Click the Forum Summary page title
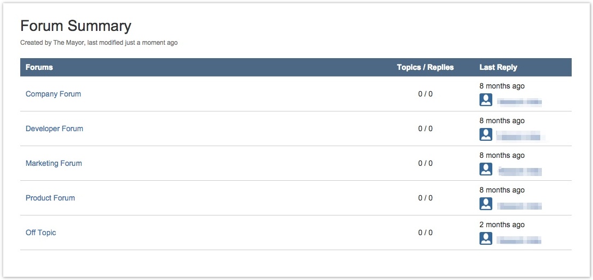The height and width of the screenshot is (280, 593). pyautogui.click(x=76, y=26)
